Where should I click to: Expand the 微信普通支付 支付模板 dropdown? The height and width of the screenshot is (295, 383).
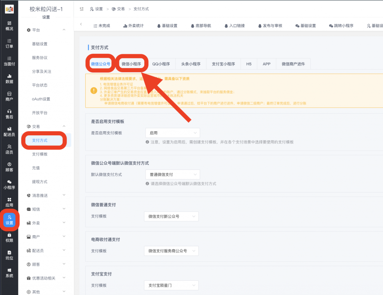click(x=171, y=216)
